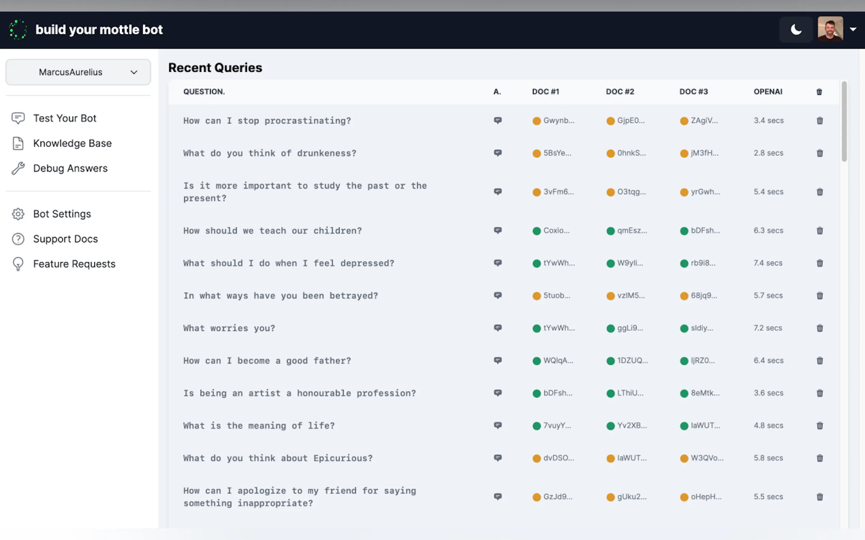865x540 pixels.
Task: Click the Bot Settings gear icon
Action: point(18,214)
